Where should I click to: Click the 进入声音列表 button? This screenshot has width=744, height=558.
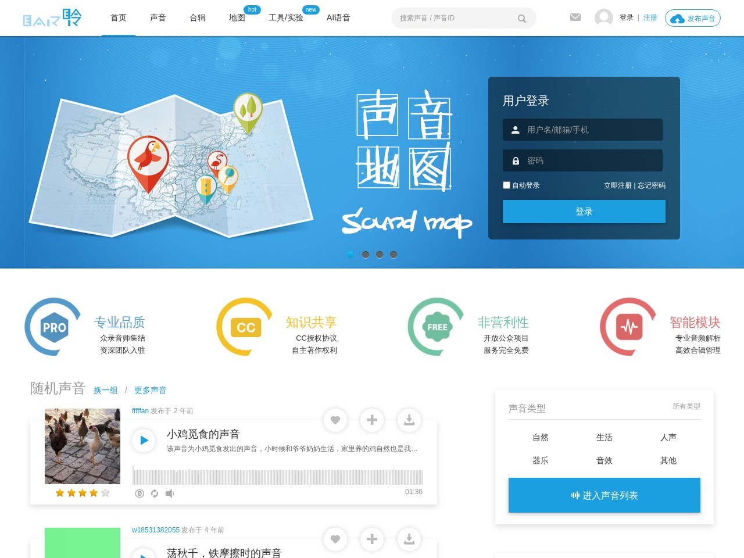pyautogui.click(x=604, y=495)
